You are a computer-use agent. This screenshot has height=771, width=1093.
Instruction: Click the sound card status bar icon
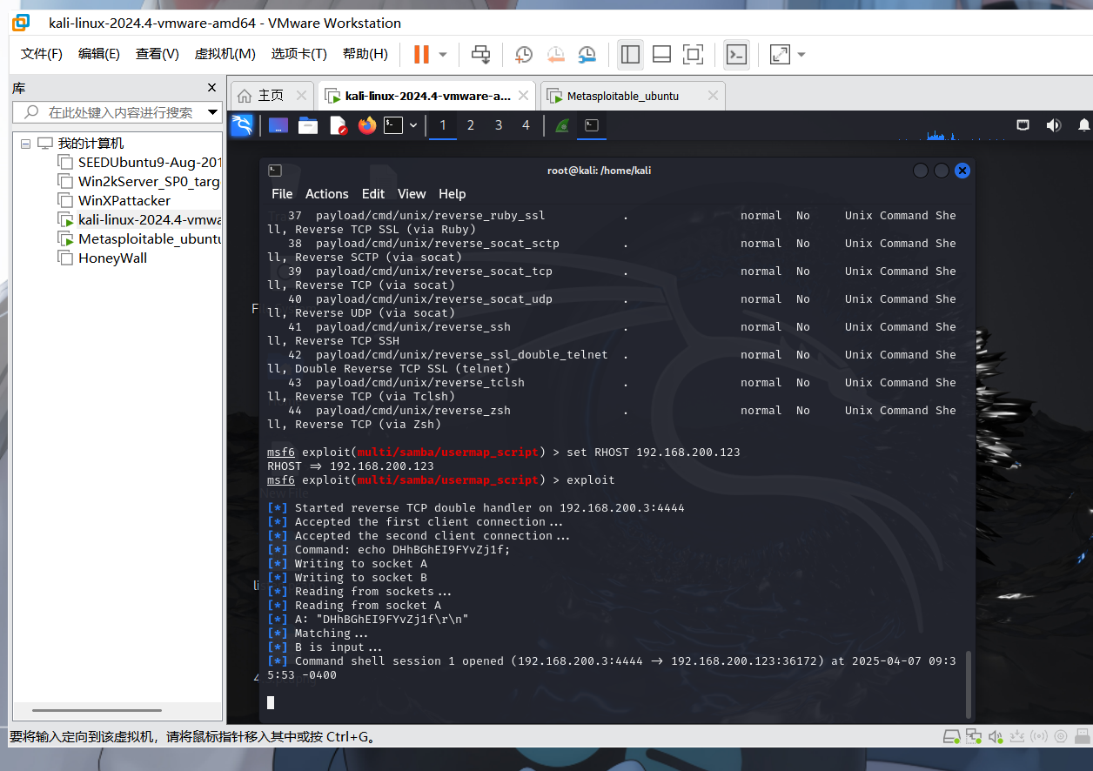coord(995,737)
